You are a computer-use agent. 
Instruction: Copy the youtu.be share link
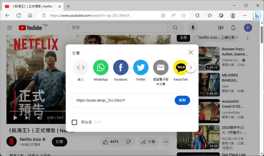[x=182, y=100]
